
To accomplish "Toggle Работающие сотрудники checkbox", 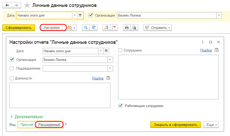I will pyautogui.click(x=120, y=106).
